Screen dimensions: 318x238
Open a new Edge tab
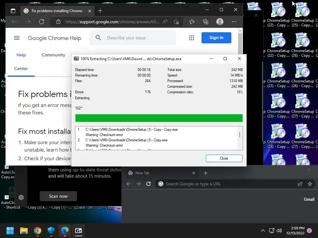100,11
